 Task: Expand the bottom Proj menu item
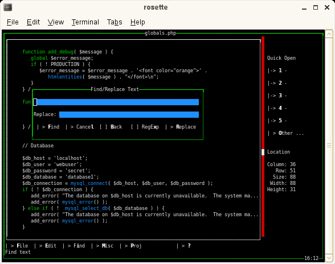click(x=131, y=246)
